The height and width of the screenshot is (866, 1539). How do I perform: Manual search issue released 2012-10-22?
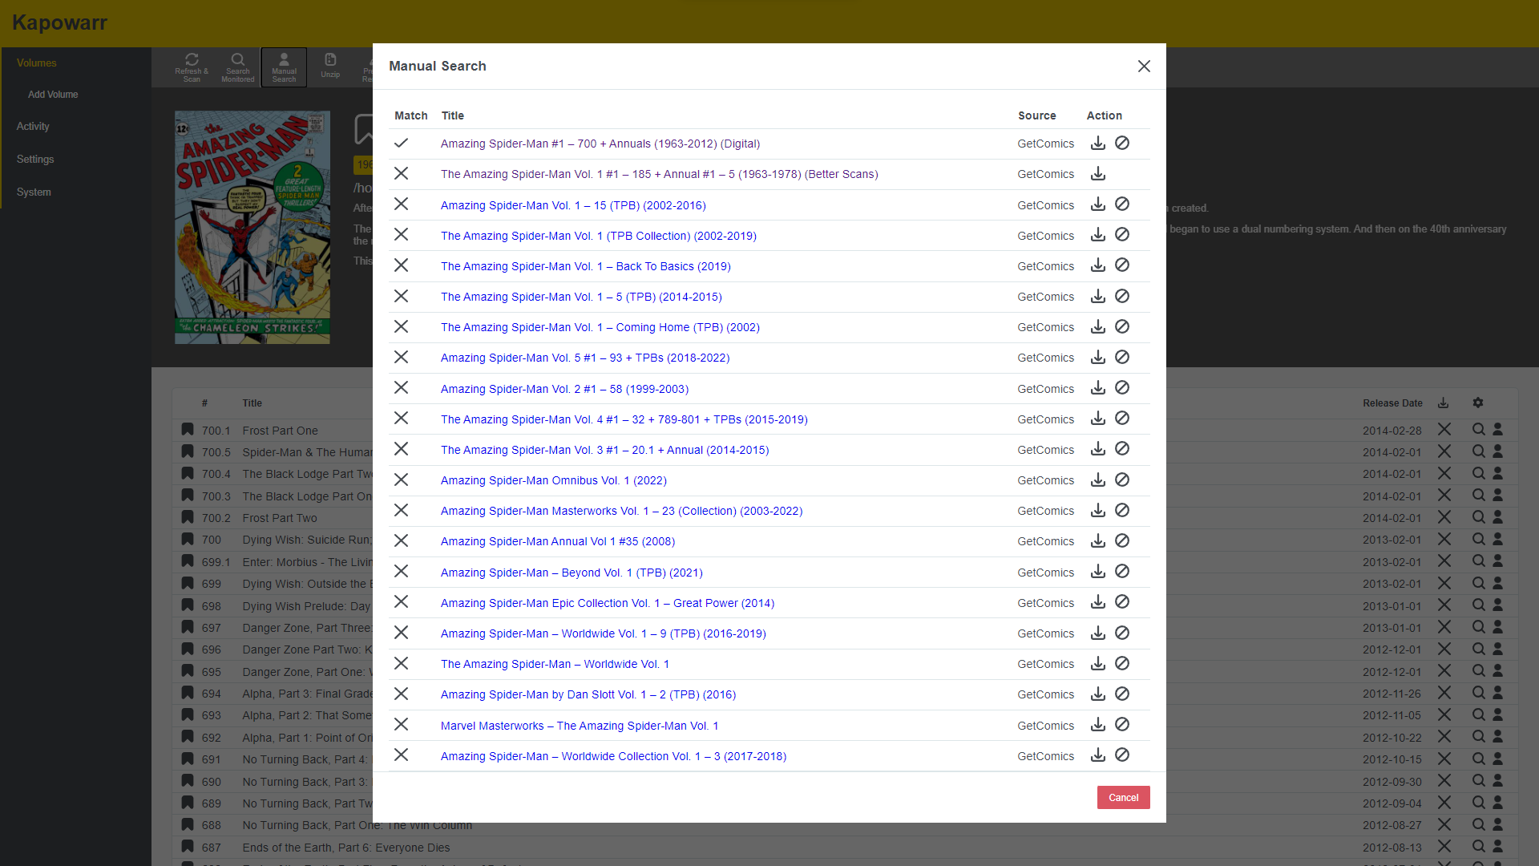(1497, 737)
